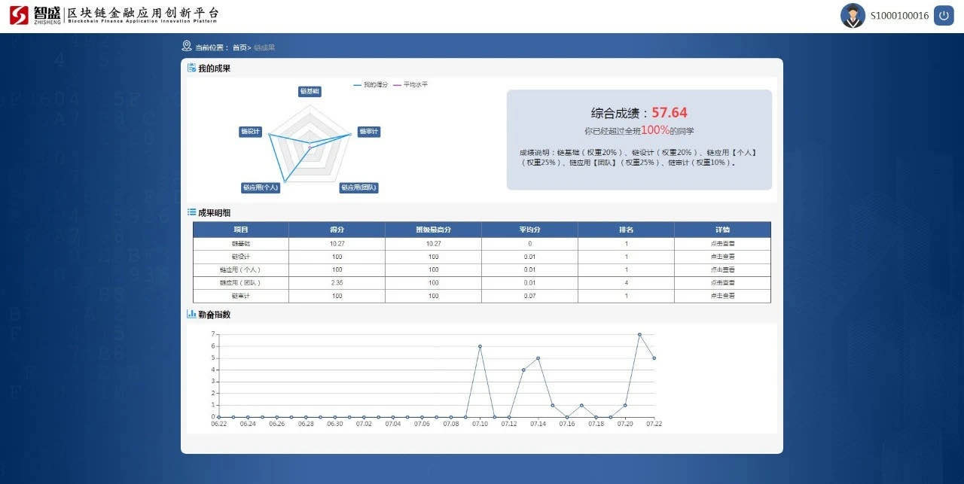View details for 链应用（团队） row
This screenshot has width=964, height=484.
point(722,283)
